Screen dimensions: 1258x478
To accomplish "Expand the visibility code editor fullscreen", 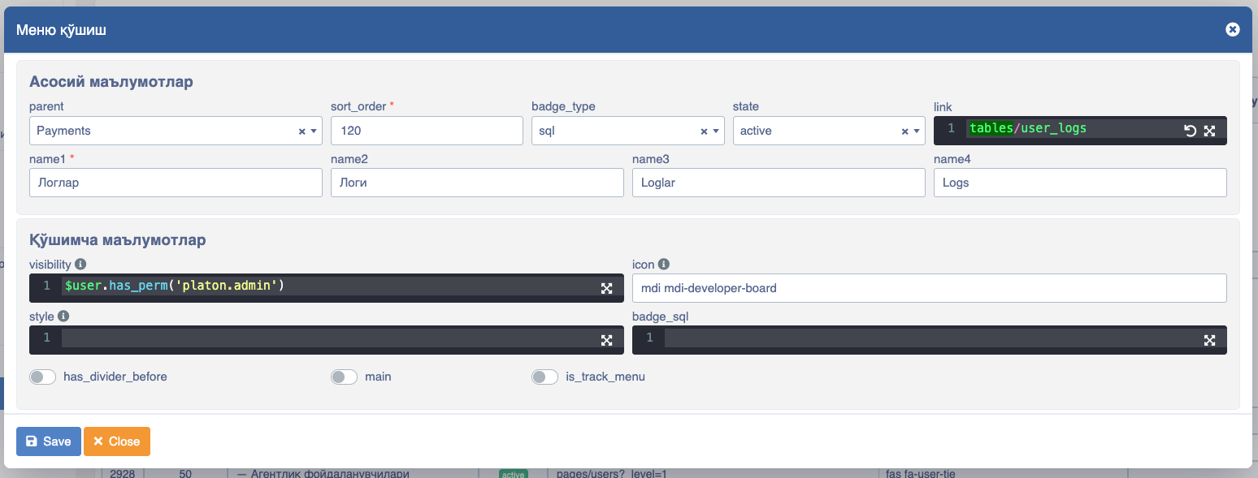I will pos(606,288).
